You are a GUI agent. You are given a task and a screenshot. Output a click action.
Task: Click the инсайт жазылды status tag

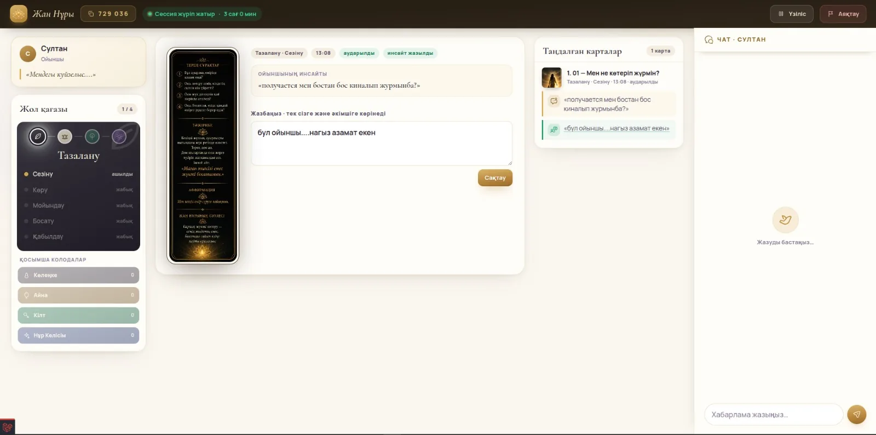click(410, 53)
